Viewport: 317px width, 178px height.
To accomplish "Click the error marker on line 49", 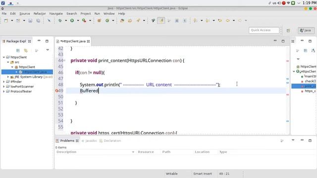I will 56,91.
